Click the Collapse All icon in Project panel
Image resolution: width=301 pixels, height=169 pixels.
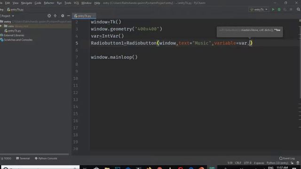click(x=55, y=16)
